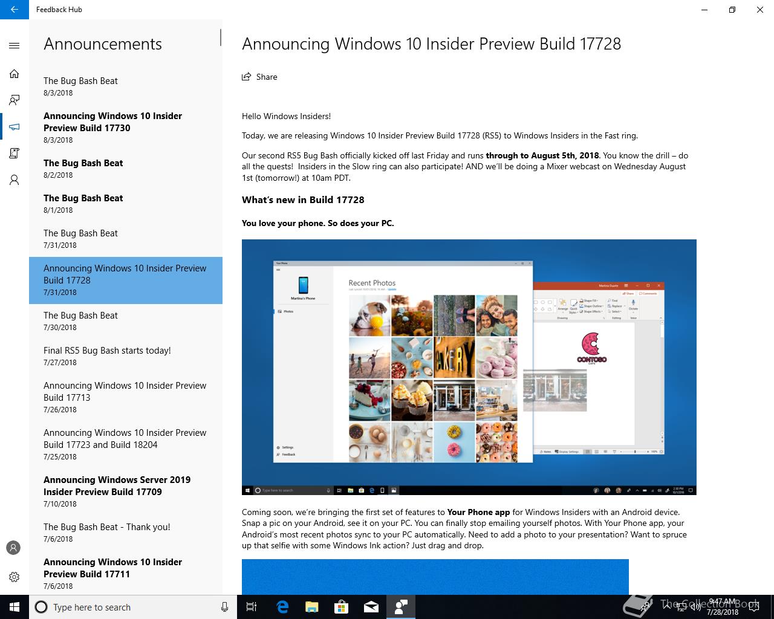Viewport: 774px width, 619px height.
Task: Open The Bug Bash Beat 7/30/2018
Action: click(126, 321)
